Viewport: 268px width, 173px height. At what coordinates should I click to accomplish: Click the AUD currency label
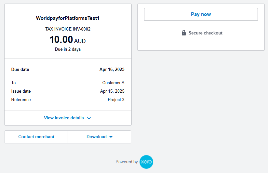80,41
